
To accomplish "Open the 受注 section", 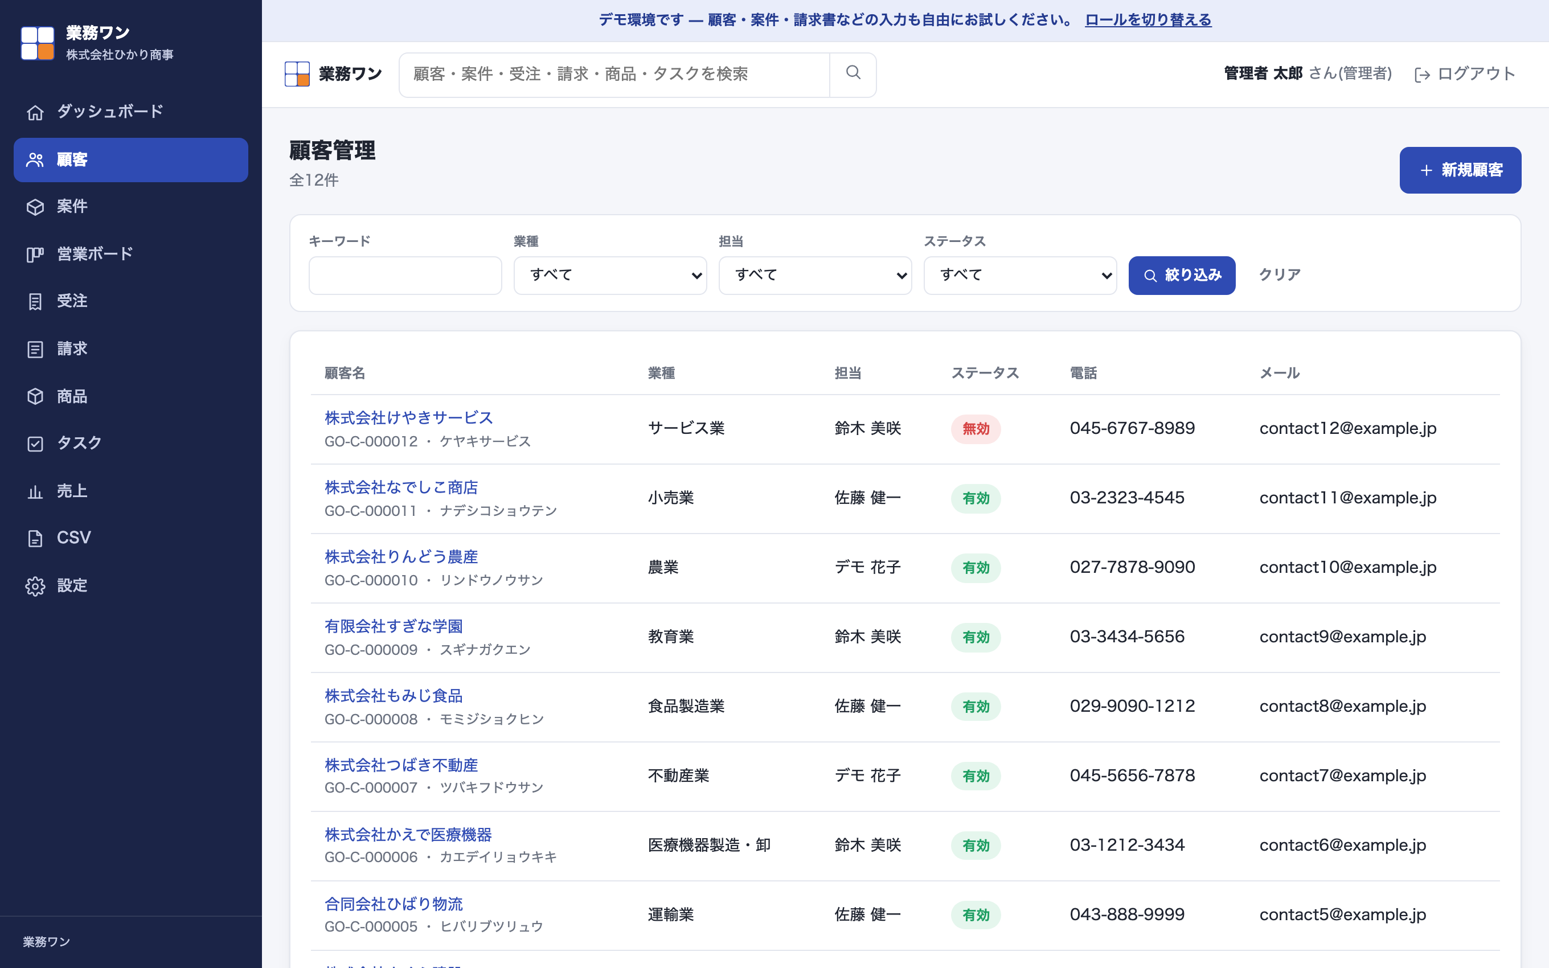I will [130, 302].
